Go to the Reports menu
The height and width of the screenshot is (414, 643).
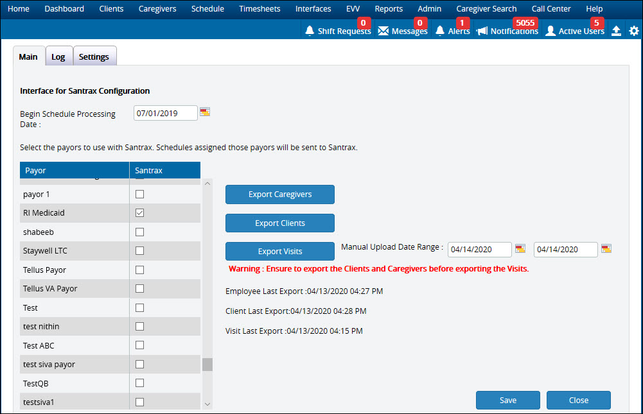pyautogui.click(x=389, y=8)
